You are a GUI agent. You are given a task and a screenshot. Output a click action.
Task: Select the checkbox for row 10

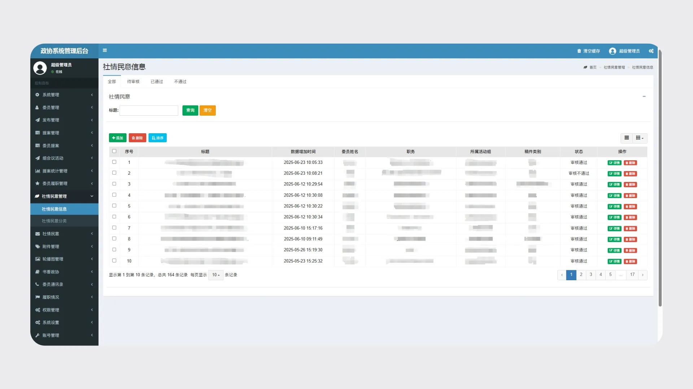[114, 261]
